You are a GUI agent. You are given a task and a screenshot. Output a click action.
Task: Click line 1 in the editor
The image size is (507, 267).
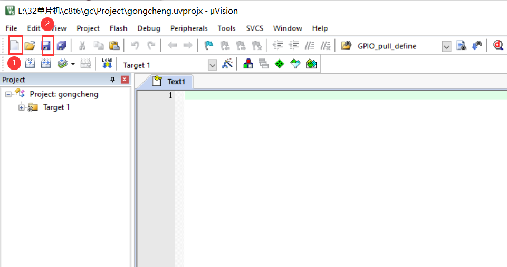point(346,95)
